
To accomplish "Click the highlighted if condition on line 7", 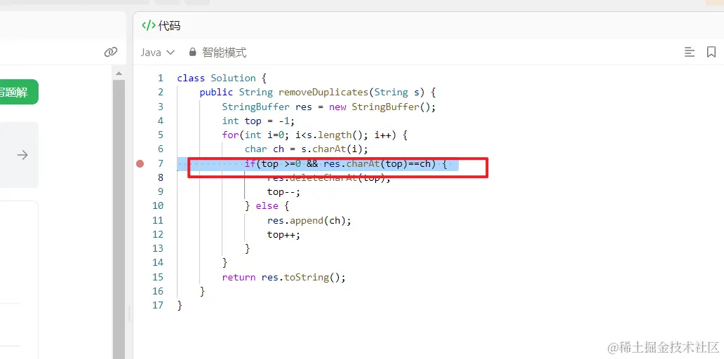I will click(346, 163).
